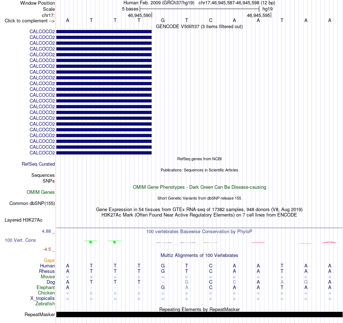Click the chr17: row label
This screenshot has width=343, height=323.
[48, 15]
